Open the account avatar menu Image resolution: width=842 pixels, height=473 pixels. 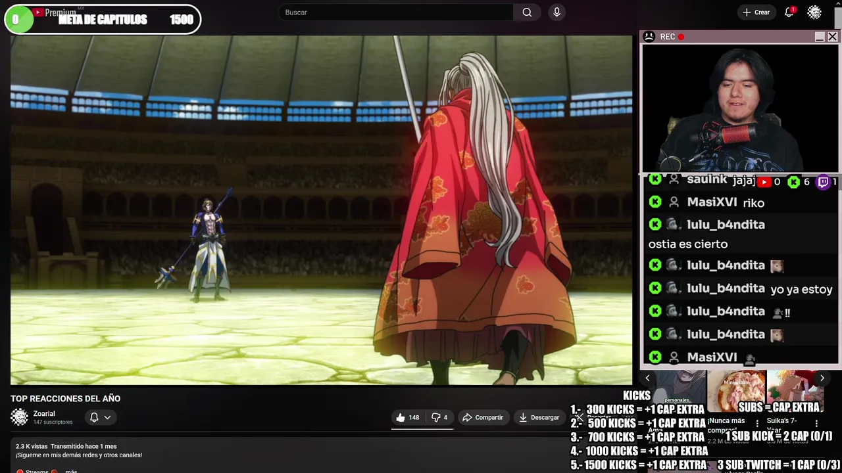coord(814,12)
